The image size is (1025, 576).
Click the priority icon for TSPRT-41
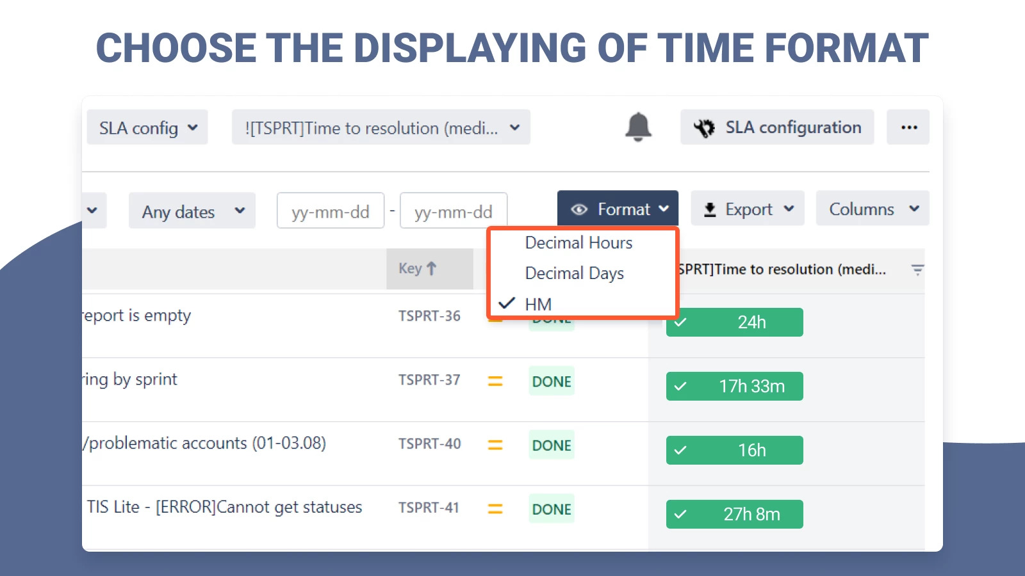coord(495,509)
